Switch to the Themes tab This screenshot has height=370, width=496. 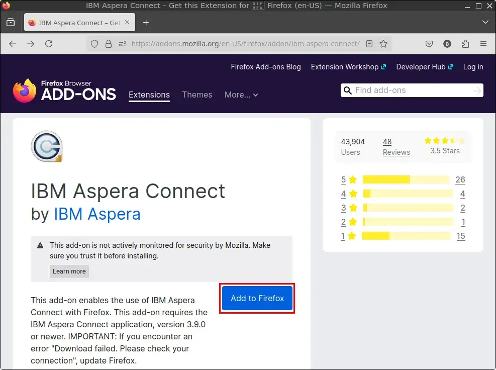[197, 95]
